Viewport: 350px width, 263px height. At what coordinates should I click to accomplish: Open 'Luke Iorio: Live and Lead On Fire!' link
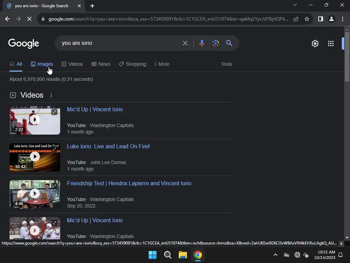pyautogui.click(x=108, y=146)
